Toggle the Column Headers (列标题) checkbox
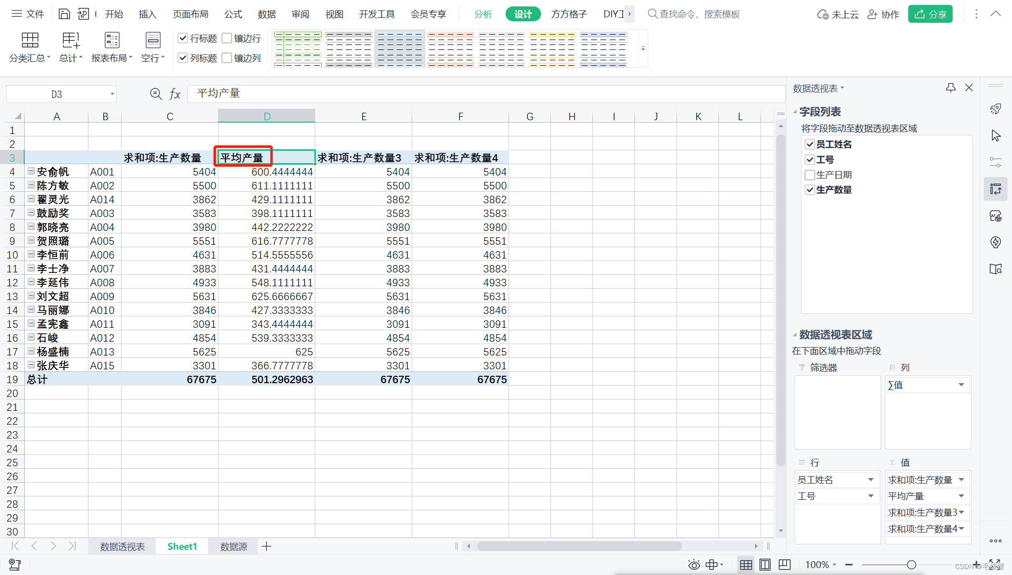 [183, 58]
